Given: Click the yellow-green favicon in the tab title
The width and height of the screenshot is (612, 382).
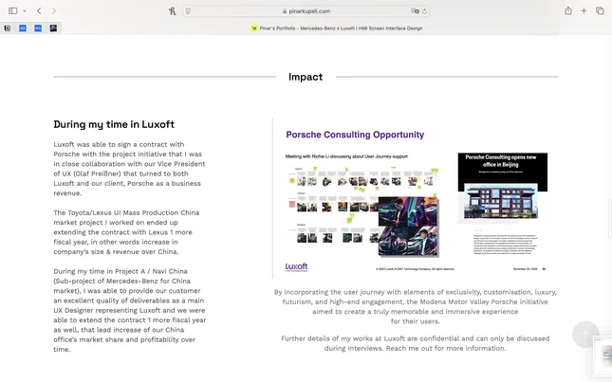Looking at the screenshot, I should click(254, 28).
